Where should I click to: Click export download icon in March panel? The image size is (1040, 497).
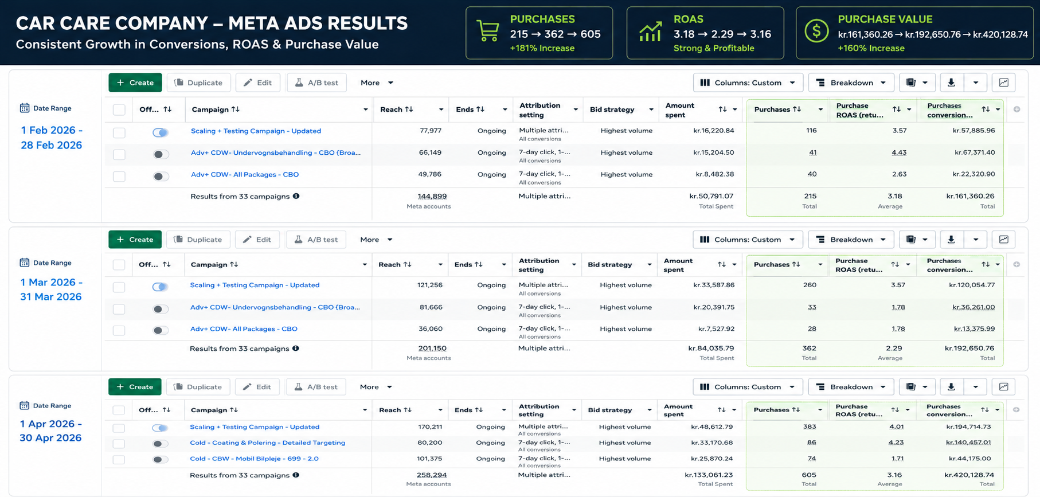[x=951, y=240]
